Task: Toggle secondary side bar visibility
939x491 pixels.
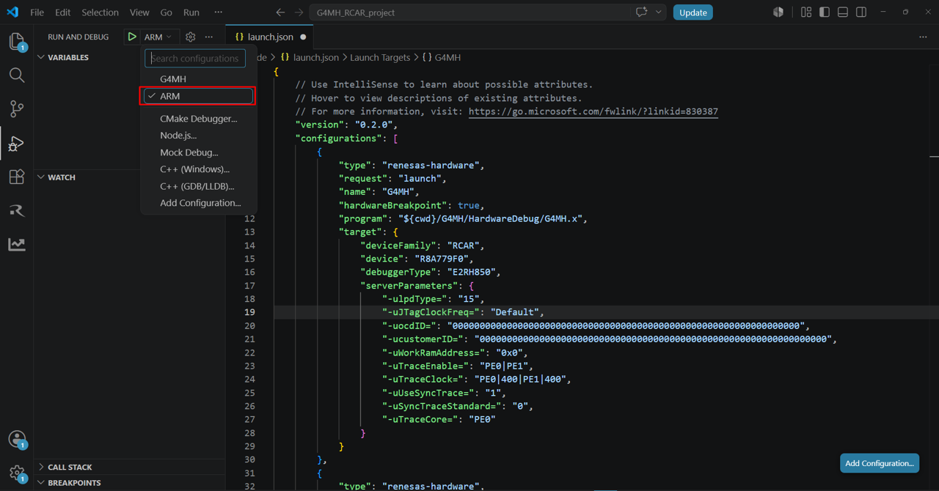Action: tap(861, 12)
